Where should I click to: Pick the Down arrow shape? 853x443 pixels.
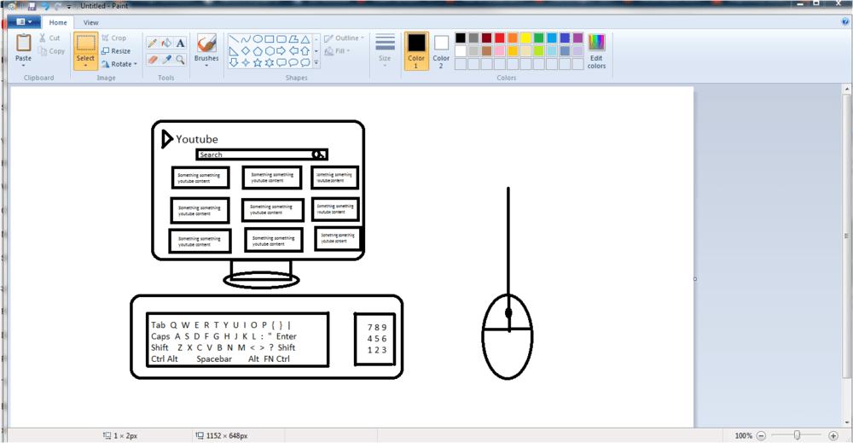(x=234, y=63)
